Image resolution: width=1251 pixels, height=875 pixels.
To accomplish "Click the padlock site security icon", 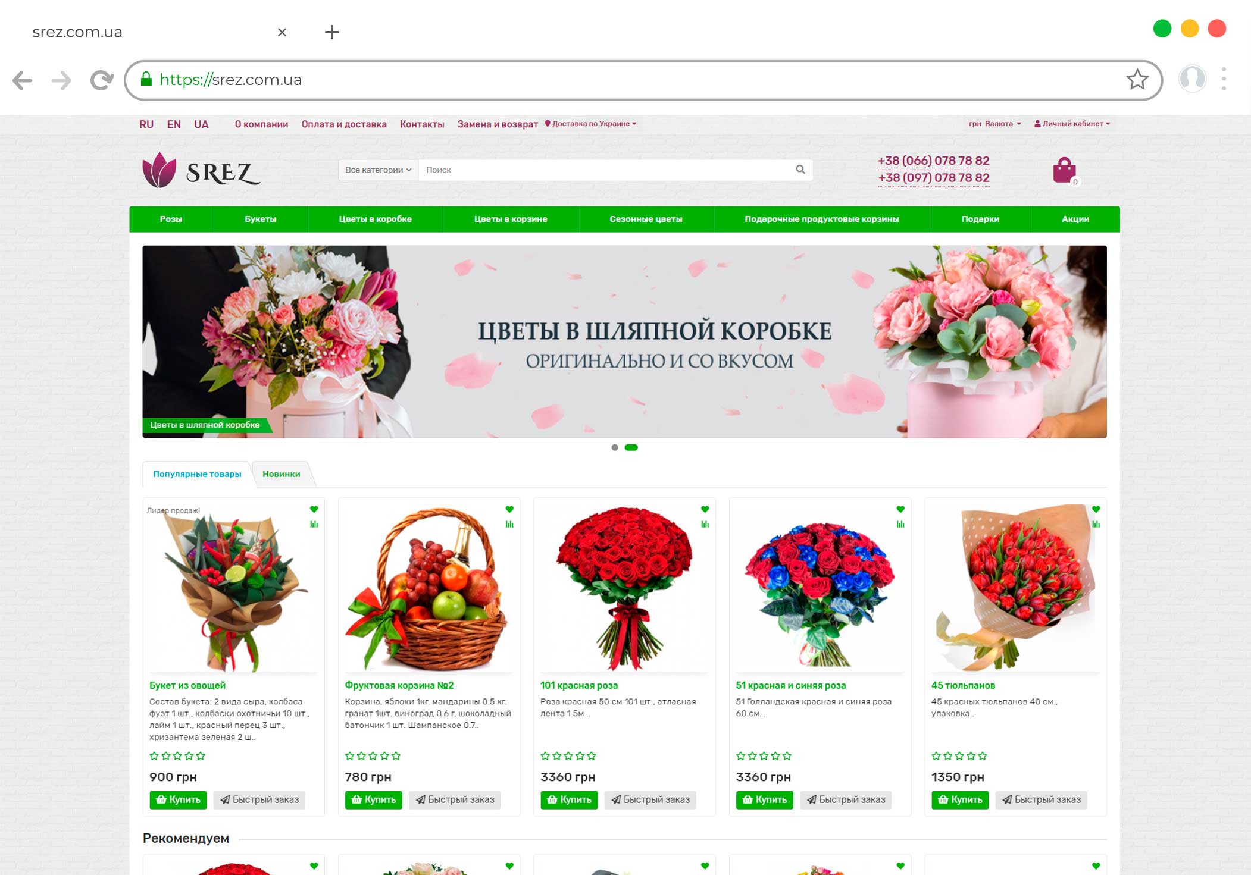I will point(146,79).
